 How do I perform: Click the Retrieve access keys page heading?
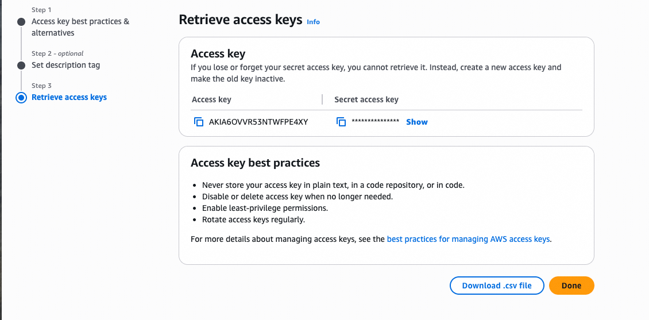click(240, 20)
